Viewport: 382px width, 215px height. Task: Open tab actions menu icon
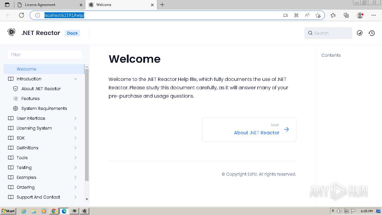7,5
